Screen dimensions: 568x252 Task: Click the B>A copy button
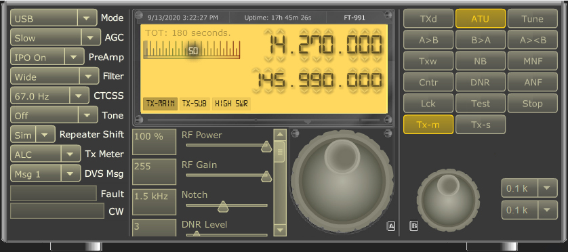click(x=481, y=40)
